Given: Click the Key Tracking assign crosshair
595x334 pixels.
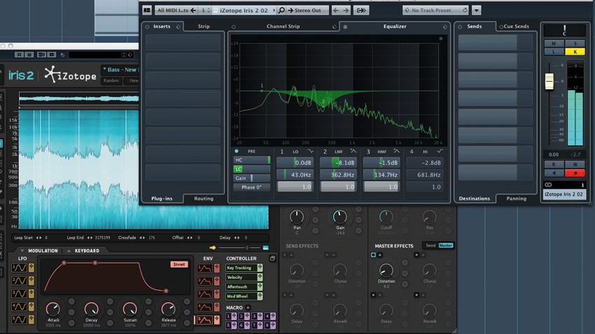Looking at the screenshot, I should (260, 268).
